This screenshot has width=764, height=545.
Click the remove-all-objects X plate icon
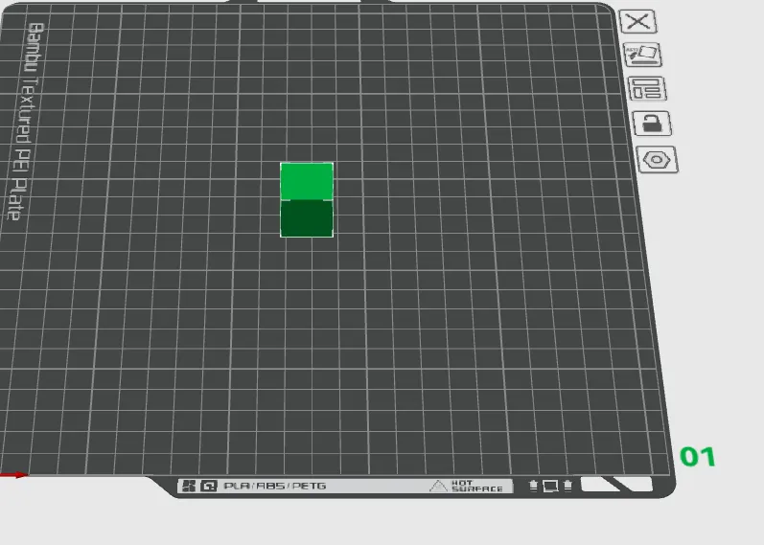click(x=637, y=21)
